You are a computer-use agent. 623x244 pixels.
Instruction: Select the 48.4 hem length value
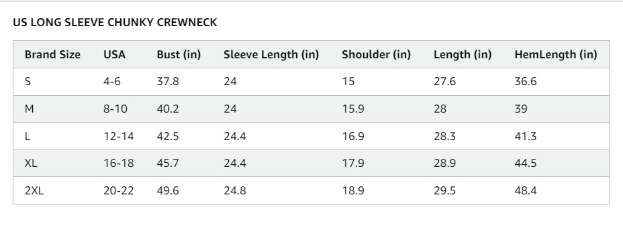(x=526, y=190)
